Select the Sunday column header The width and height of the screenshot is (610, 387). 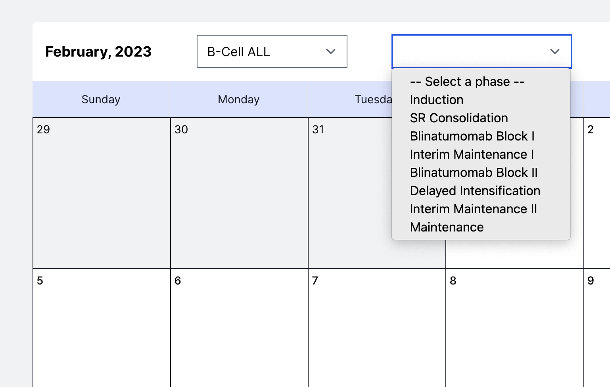(x=100, y=99)
